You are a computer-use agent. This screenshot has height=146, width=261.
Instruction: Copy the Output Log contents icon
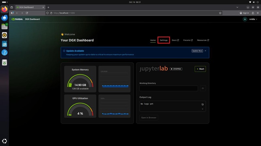pos(202,104)
